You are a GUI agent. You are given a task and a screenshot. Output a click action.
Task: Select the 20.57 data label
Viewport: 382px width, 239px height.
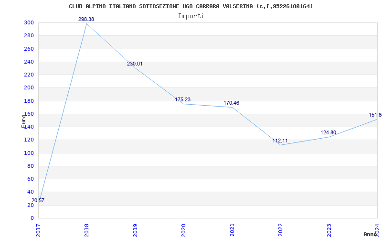pos(38,200)
